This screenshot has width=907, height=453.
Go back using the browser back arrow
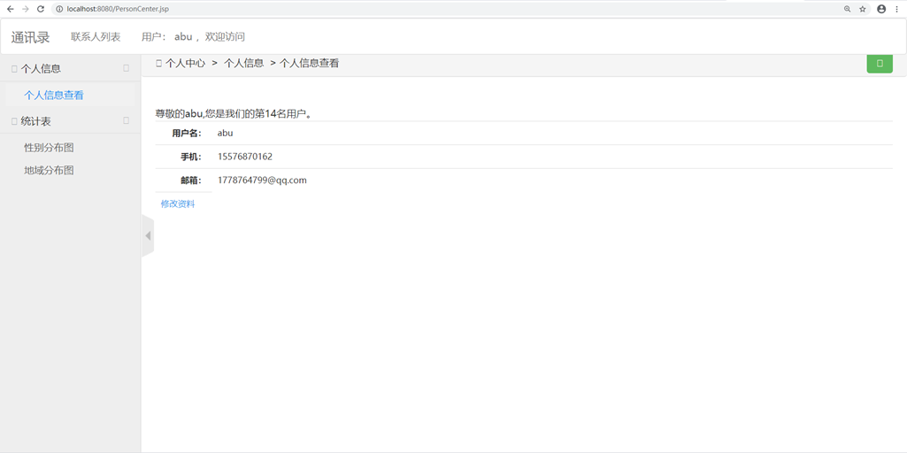click(10, 9)
